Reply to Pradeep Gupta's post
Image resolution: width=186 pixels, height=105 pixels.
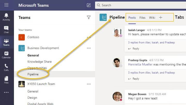(x=134, y=79)
